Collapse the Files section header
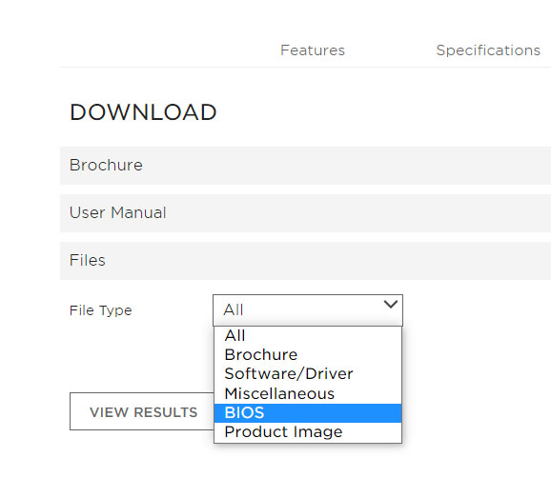The image size is (551, 478). click(305, 261)
